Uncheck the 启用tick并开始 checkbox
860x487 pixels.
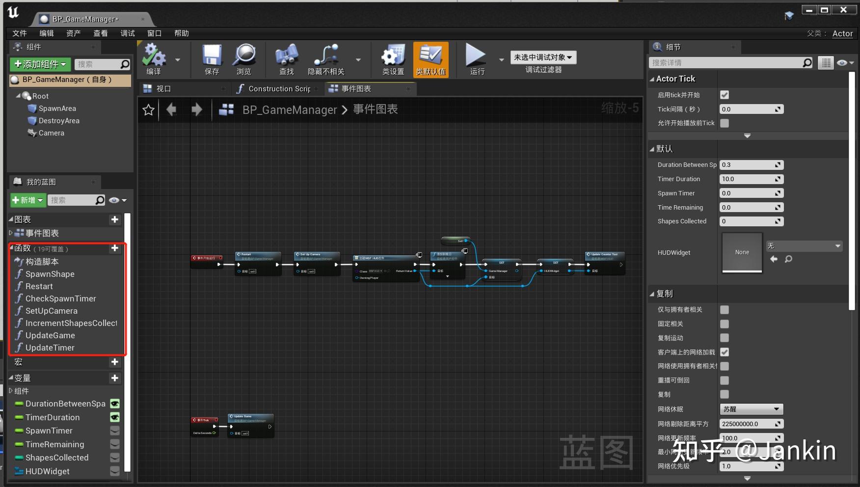tap(724, 94)
